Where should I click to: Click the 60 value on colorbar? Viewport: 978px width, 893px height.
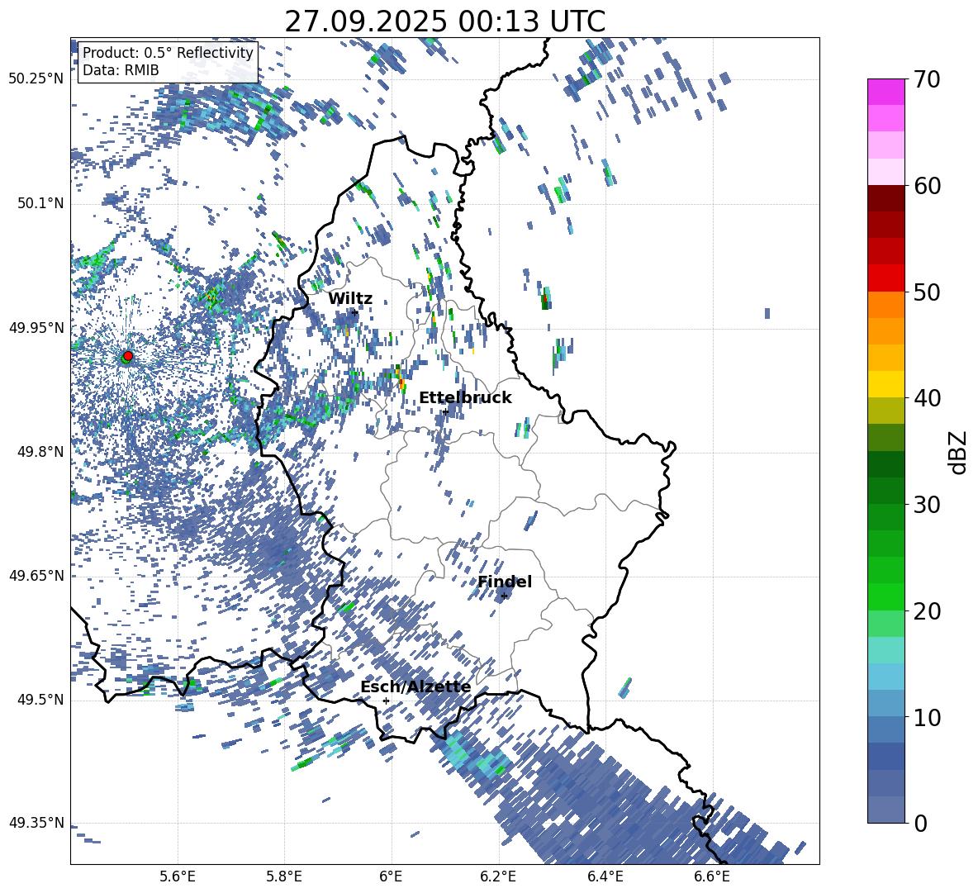(x=927, y=186)
